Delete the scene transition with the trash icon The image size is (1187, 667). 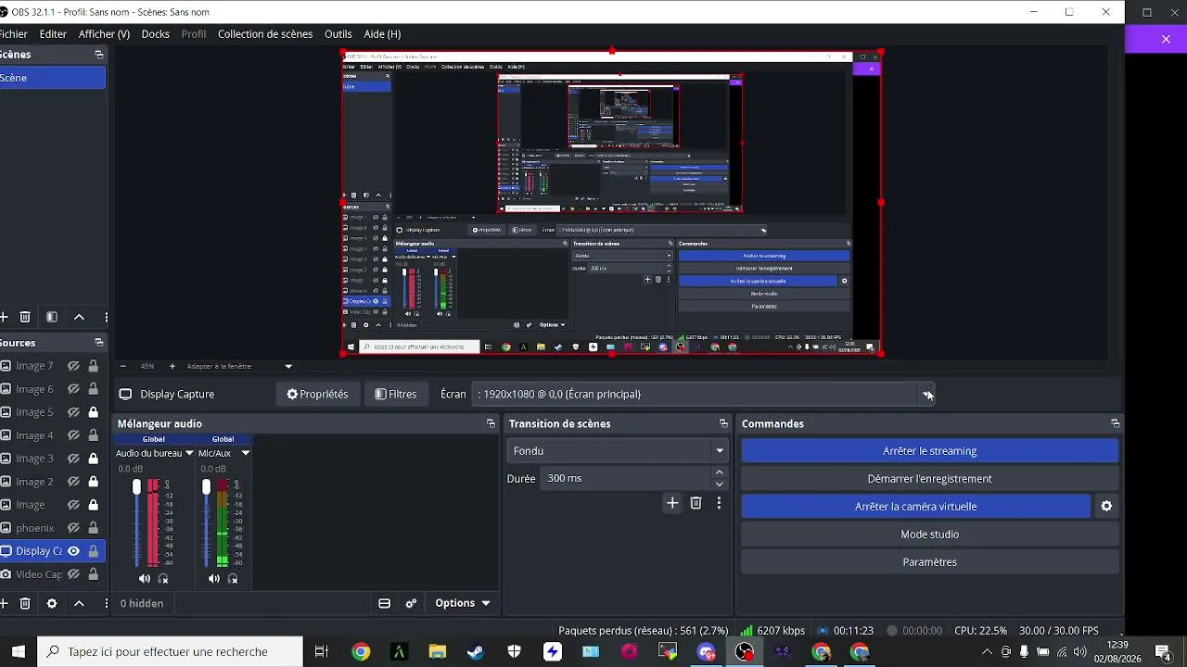pyautogui.click(x=696, y=503)
